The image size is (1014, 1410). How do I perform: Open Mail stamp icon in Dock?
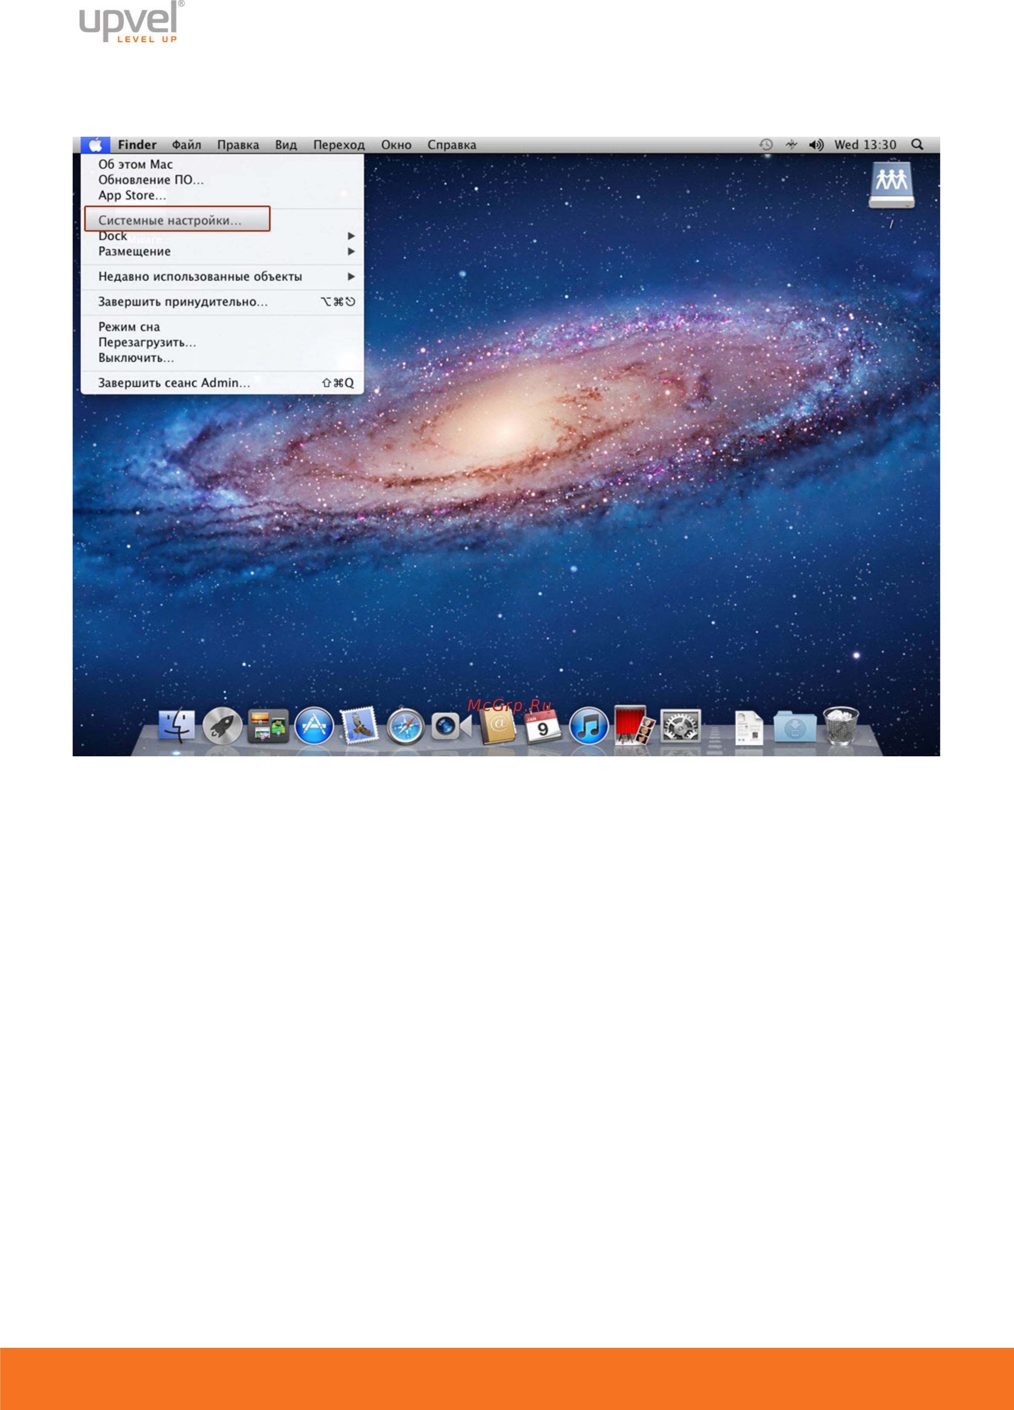[x=360, y=725]
